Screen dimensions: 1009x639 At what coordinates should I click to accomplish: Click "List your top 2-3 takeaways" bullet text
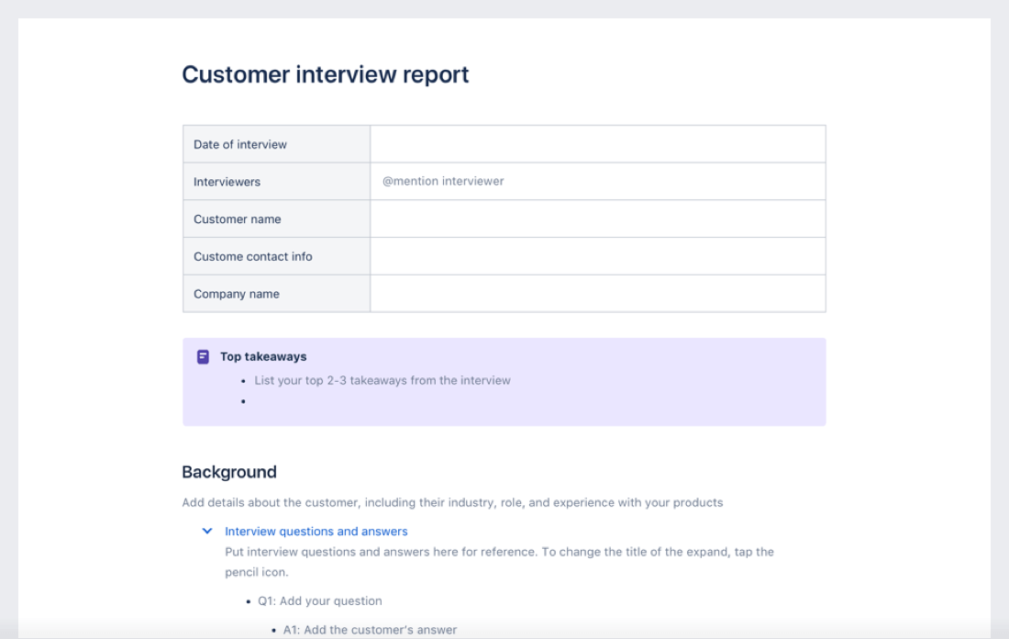(x=382, y=380)
